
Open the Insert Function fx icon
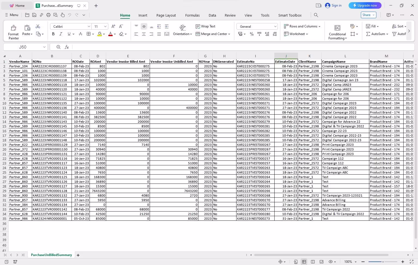(x=67, y=47)
